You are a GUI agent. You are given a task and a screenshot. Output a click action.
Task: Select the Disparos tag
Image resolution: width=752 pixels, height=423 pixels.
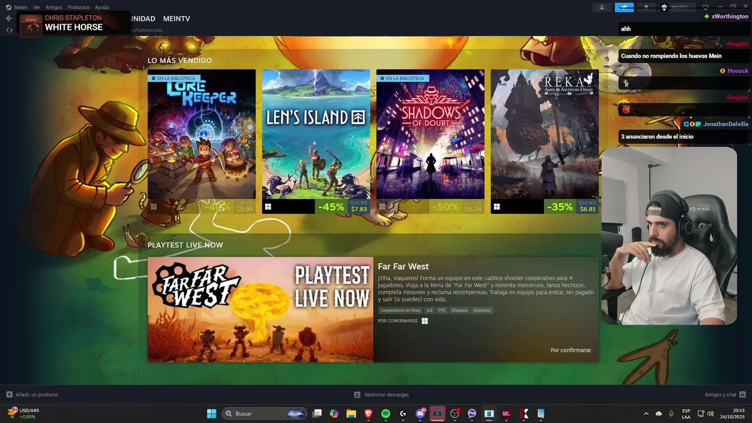pyautogui.click(x=459, y=310)
